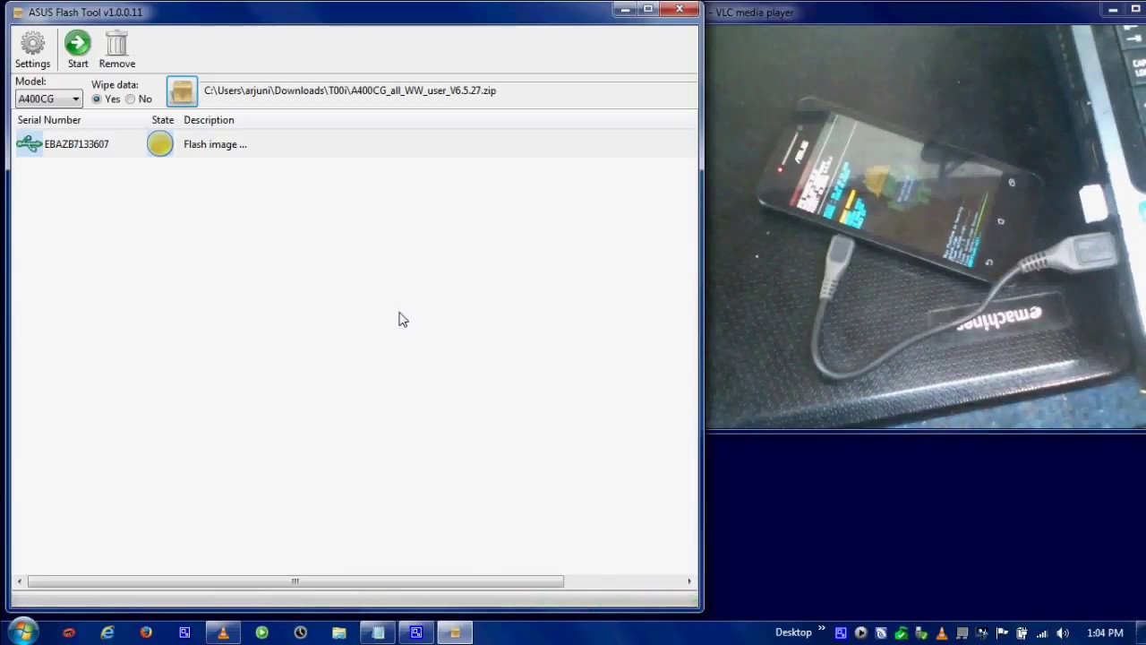The width and height of the screenshot is (1146, 645).
Task: Browse firmware using the package box icon
Action: tap(182, 91)
